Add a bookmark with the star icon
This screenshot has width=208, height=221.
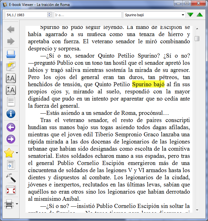point(9,153)
